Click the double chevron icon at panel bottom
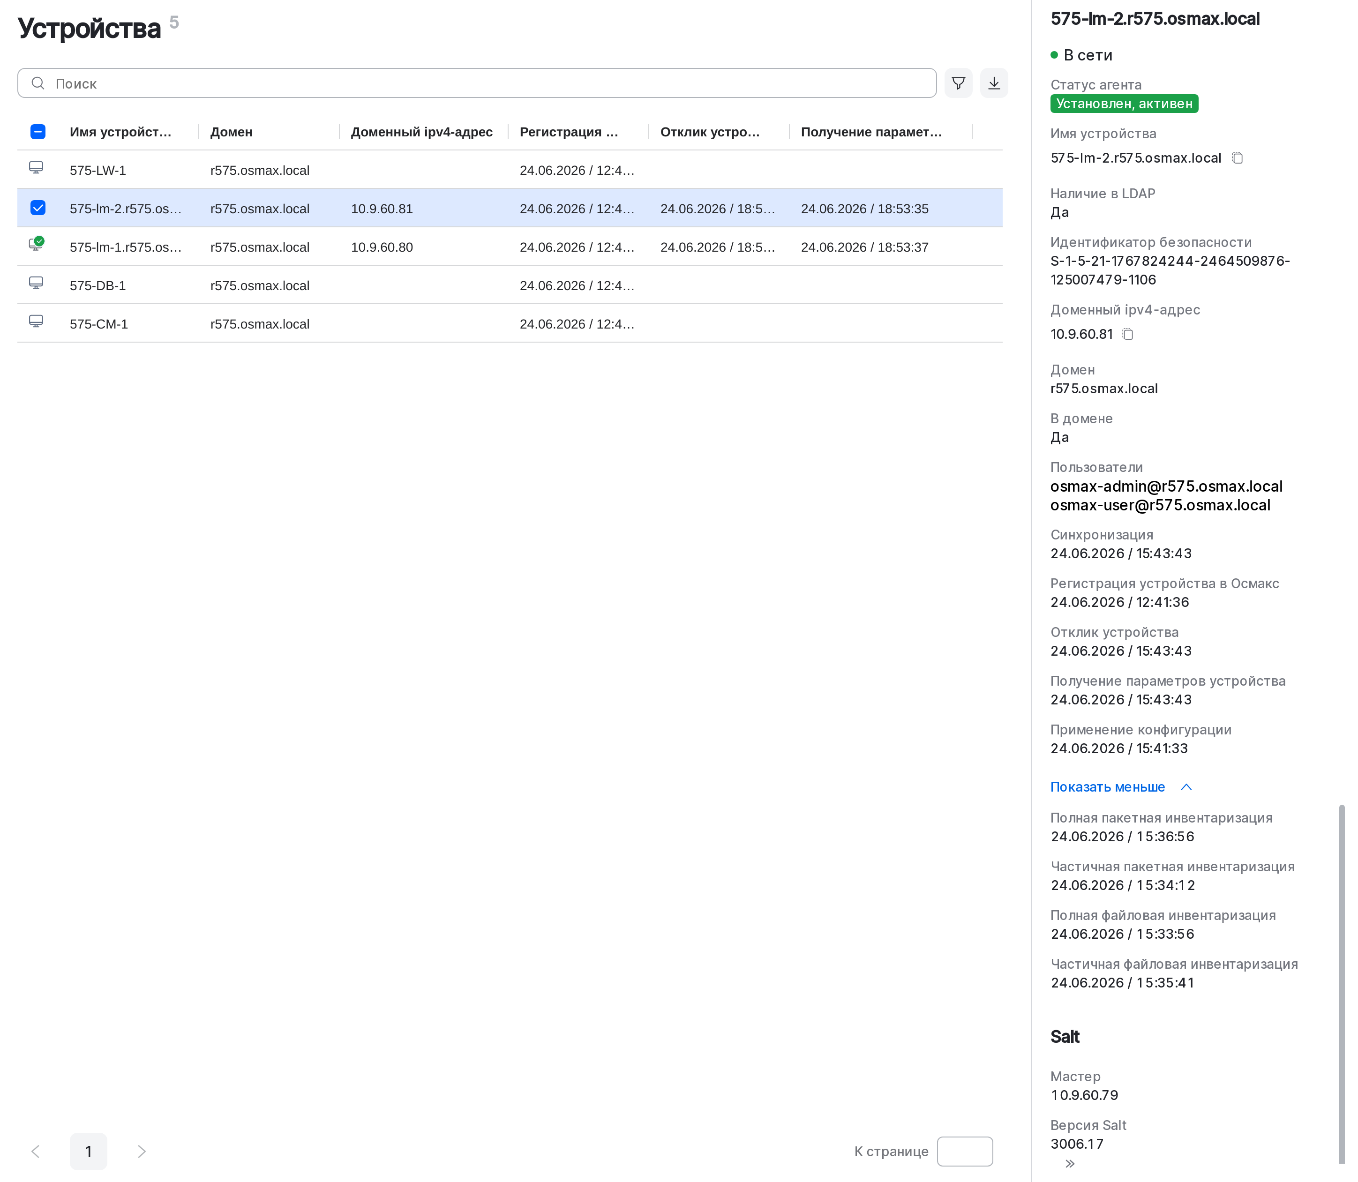Screen dimensions: 1358x1182 1070,1164
